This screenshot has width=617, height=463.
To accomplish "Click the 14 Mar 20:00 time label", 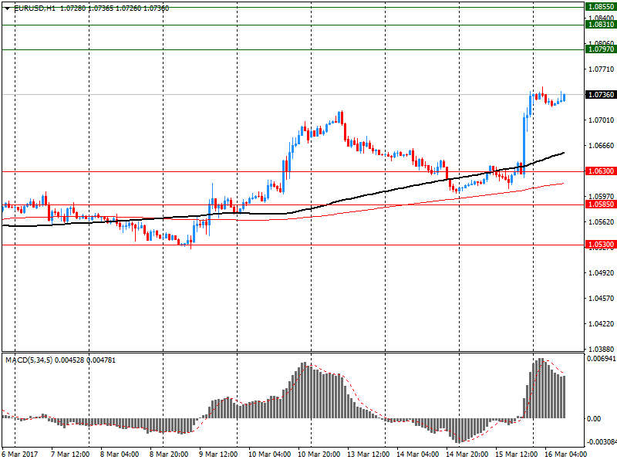I will coord(467,455).
